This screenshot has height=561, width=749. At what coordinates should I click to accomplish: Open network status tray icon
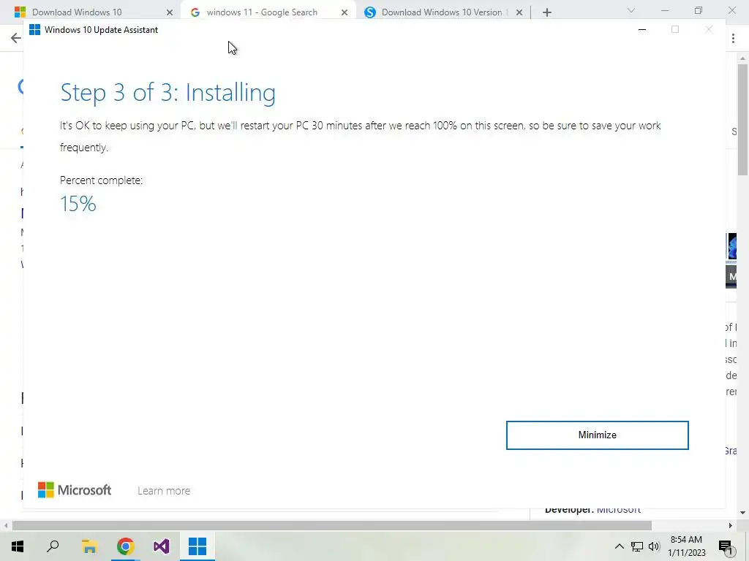coord(637,546)
